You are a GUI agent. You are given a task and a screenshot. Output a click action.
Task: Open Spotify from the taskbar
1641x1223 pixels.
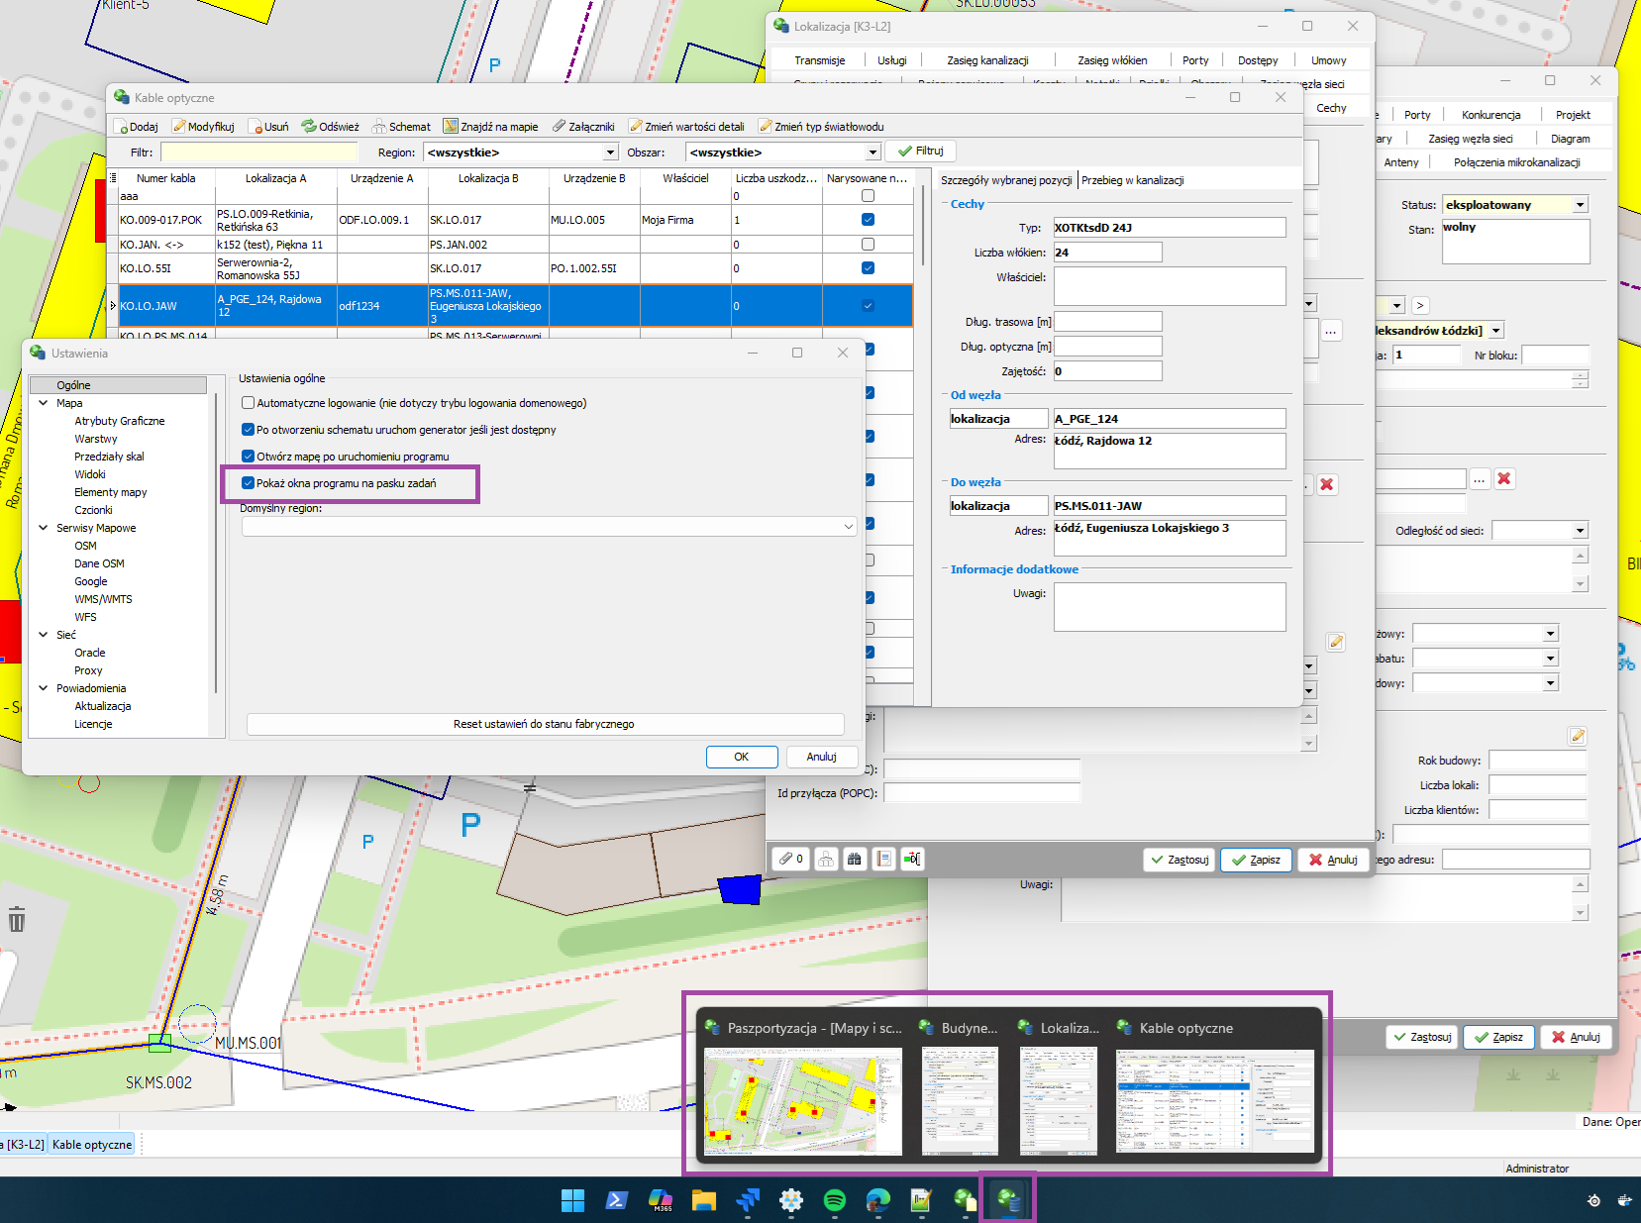click(834, 1200)
